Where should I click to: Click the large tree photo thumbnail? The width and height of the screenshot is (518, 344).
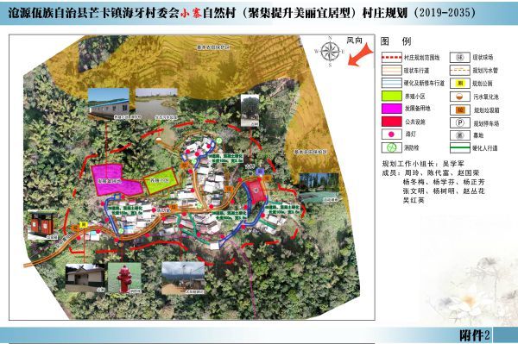250,110
